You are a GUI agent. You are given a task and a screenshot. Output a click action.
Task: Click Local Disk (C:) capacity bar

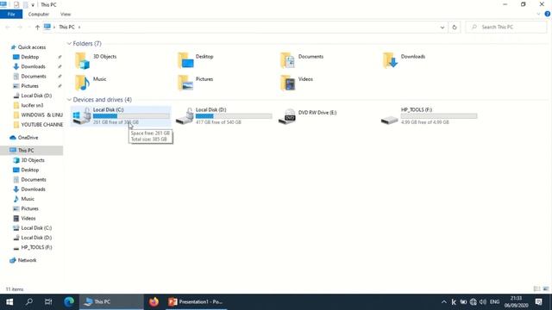(131, 116)
